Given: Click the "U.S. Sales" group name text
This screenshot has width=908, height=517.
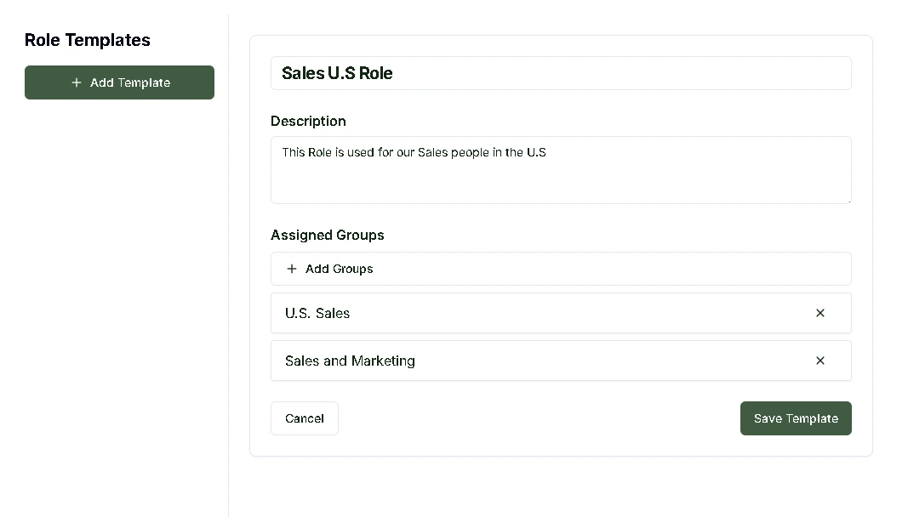Looking at the screenshot, I should 317,313.
